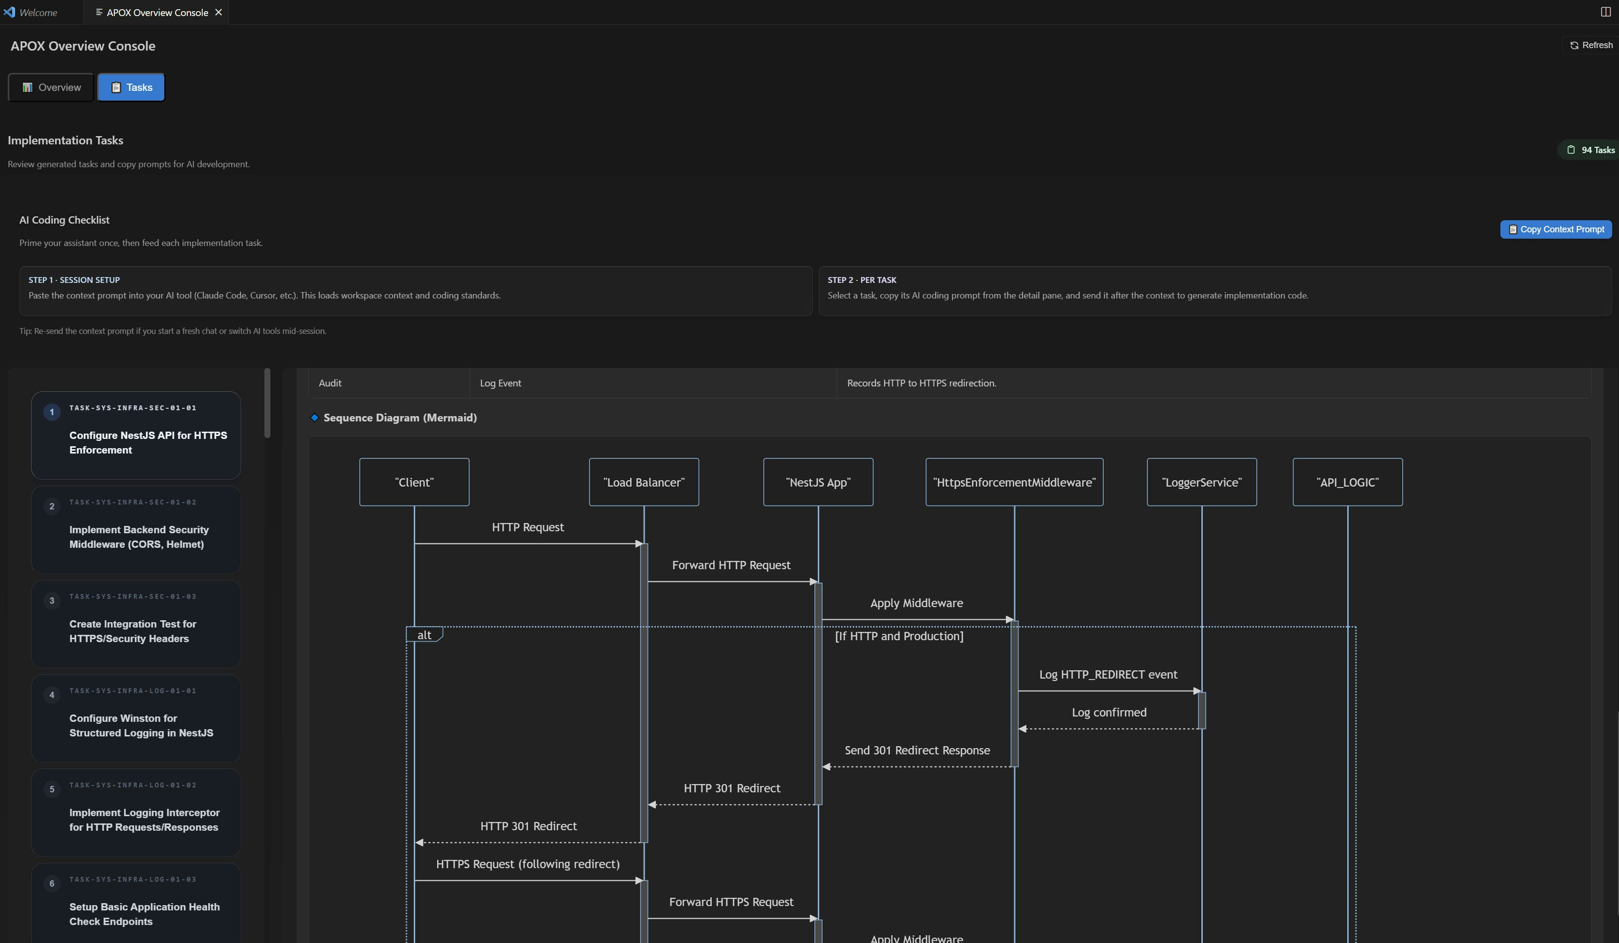Switch to the Overview tab
1619x943 pixels.
51,87
